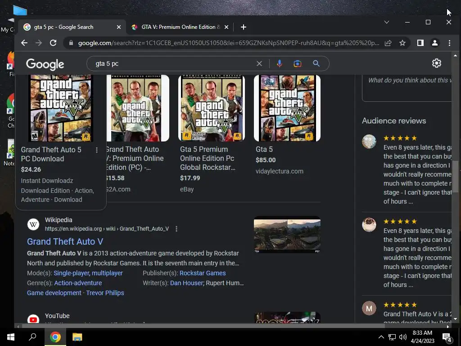Screen dimensions: 461x346
Task: Open the Windows Start menu
Action: [11, 337]
